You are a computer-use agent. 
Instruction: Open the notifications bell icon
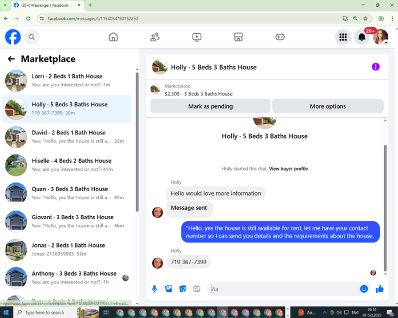362,37
